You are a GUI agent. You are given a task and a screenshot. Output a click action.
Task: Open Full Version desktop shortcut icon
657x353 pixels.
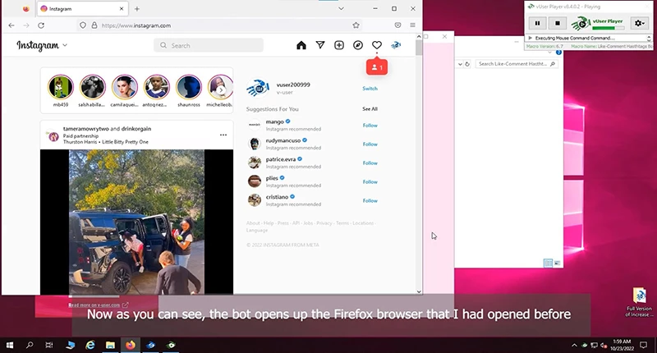coord(639,302)
